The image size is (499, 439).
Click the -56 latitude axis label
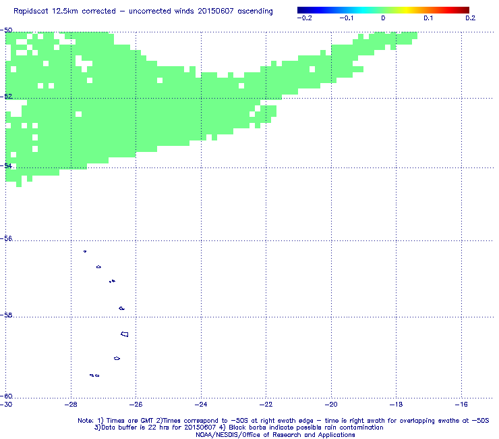tap(6, 238)
